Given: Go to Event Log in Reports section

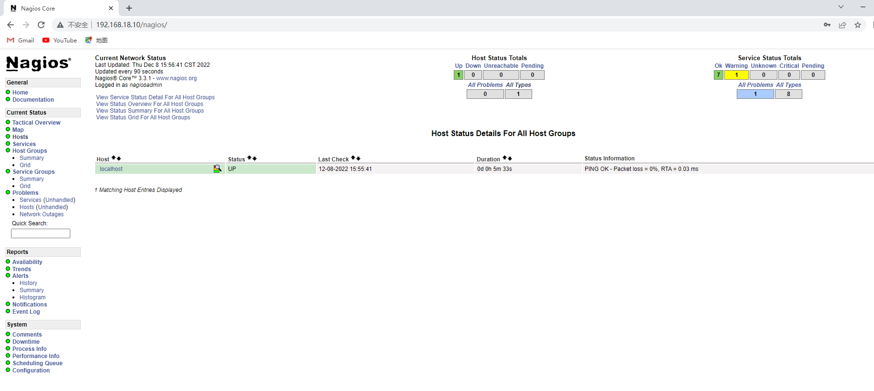Looking at the screenshot, I should pos(26,312).
